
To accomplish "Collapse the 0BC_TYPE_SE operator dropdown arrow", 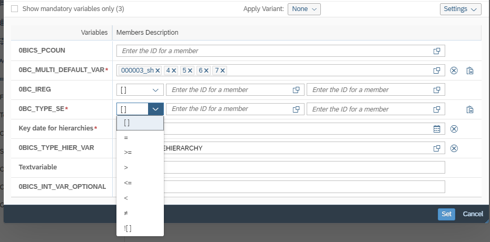I will coord(155,109).
